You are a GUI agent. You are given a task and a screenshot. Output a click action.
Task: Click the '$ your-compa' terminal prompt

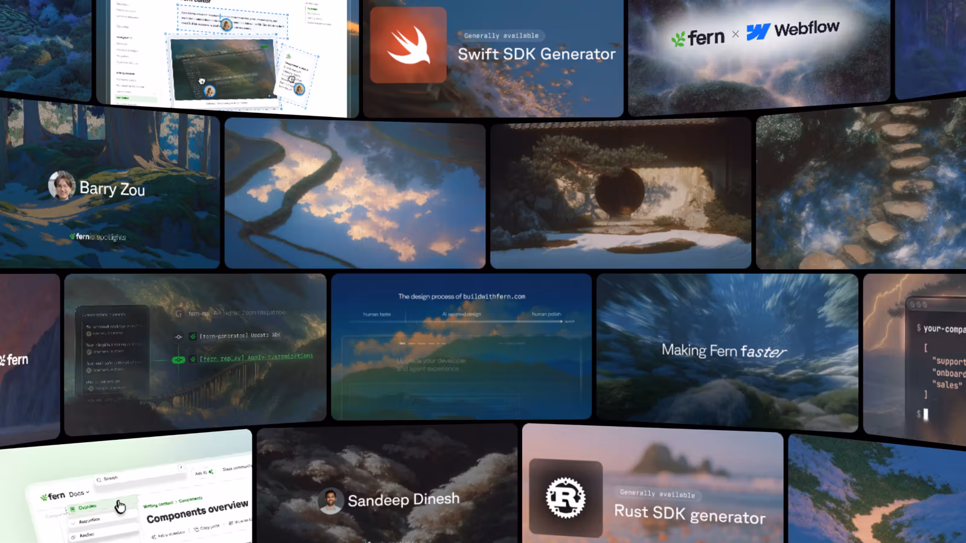[941, 329]
